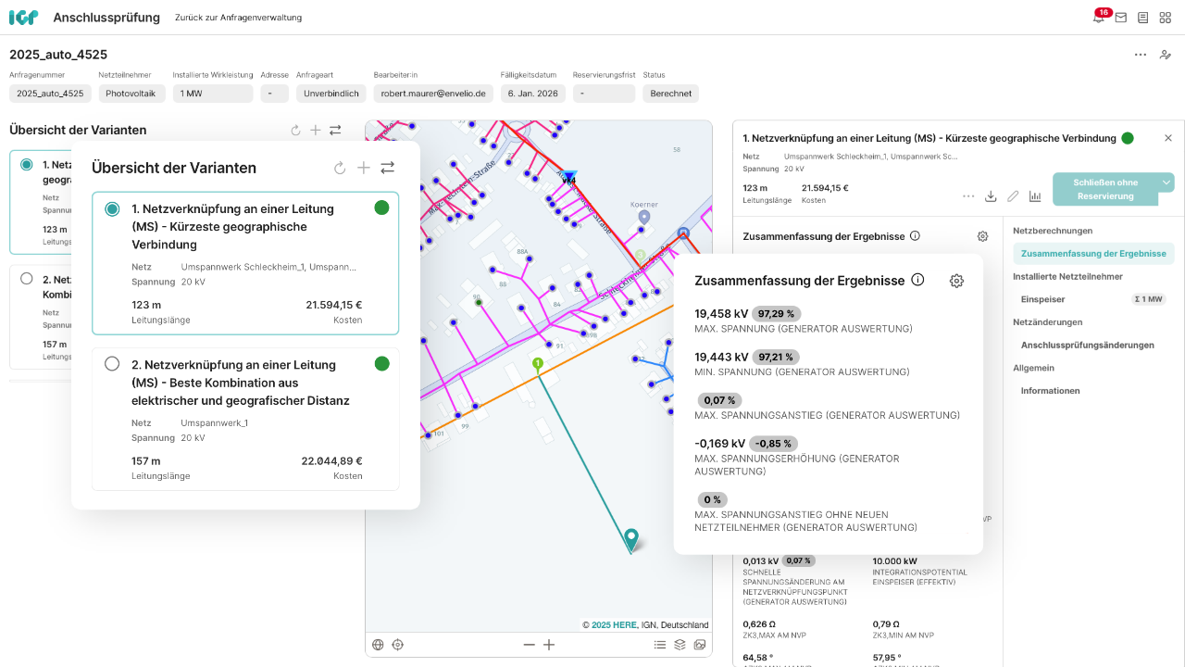
Task: Open the documentation book icon
Action: pyautogui.click(x=1143, y=18)
